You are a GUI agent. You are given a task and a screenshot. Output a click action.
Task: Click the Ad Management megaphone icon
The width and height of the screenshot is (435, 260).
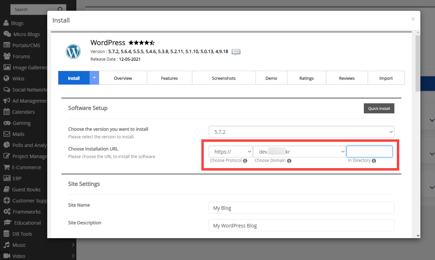coord(7,101)
